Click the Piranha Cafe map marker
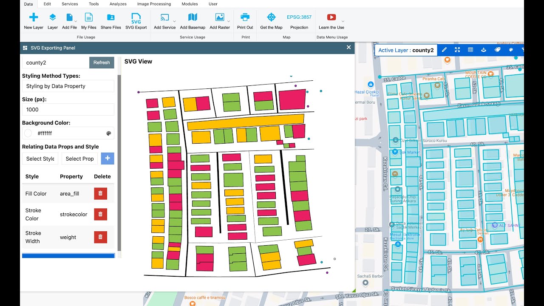Viewport: 544px width, 306px height. click(x=438, y=85)
